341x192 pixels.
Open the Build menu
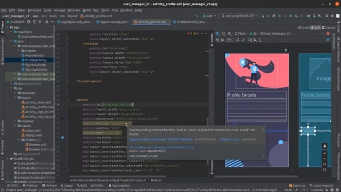(86, 10)
